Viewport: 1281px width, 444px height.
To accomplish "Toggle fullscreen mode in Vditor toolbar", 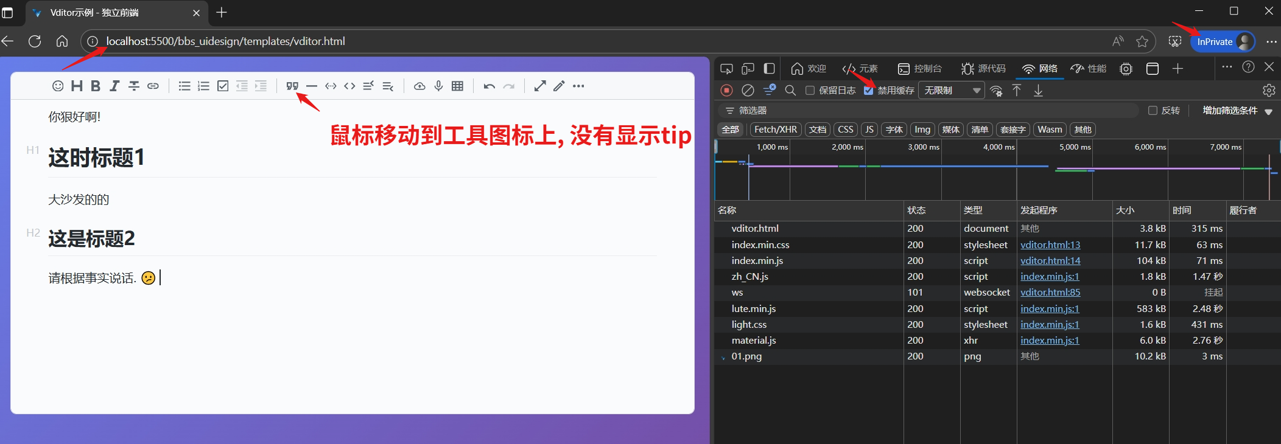I will tap(539, 86).
